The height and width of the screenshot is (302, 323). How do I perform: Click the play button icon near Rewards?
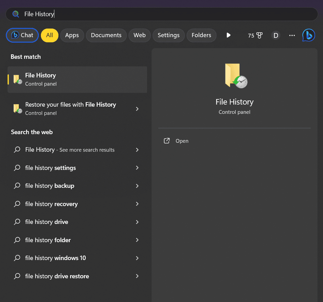[x=229, y=35]
